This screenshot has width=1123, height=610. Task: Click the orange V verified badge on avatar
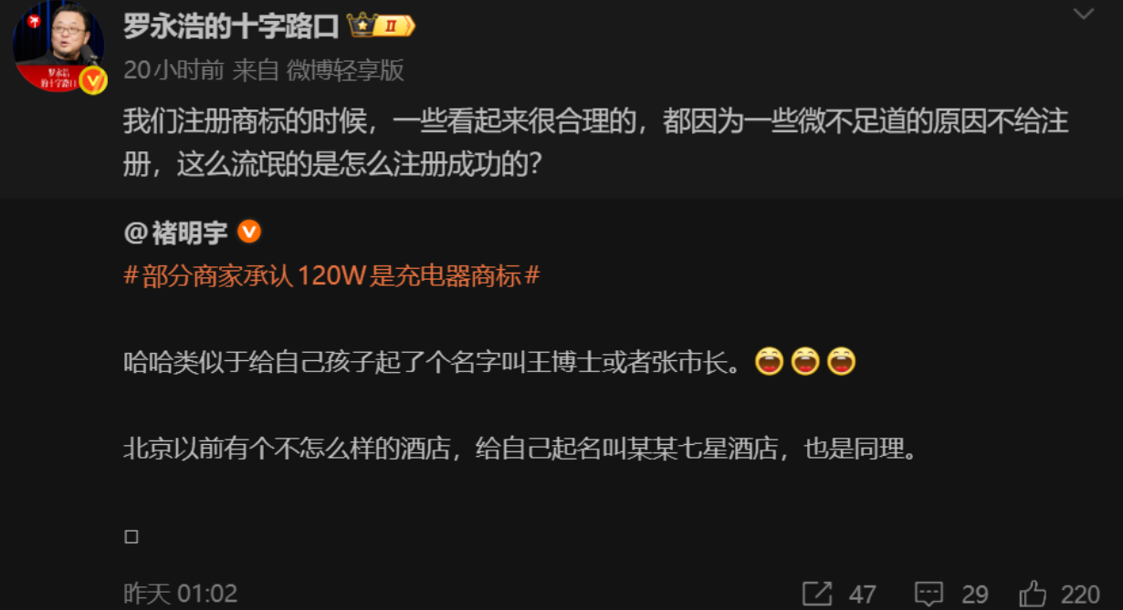(x=92, y=81)
